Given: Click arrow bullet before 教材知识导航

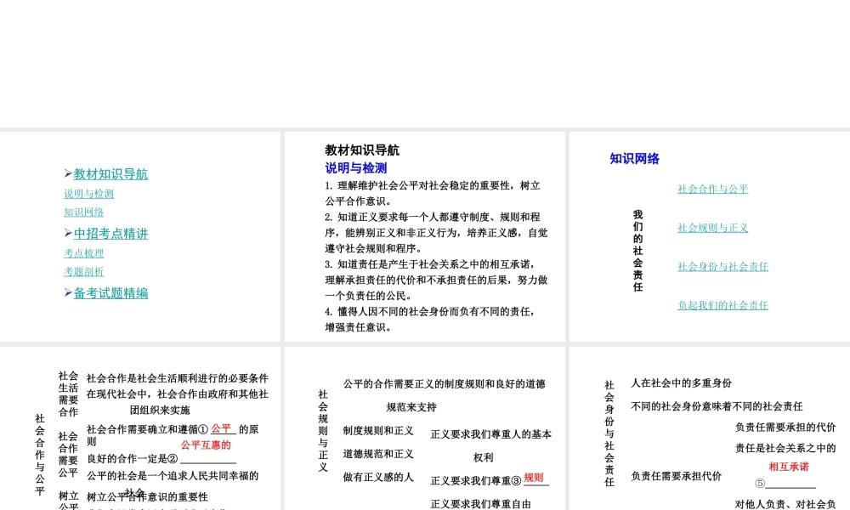Looking at the screenshot, I should tap(68, 173).
